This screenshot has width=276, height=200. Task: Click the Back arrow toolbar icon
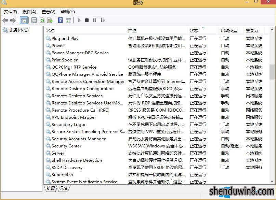tap(5, 20)
